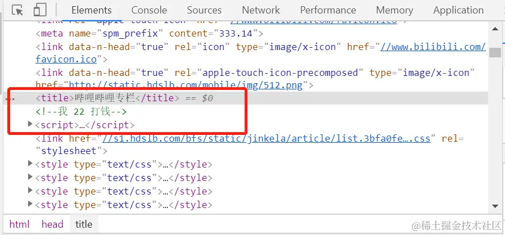
Task: Select html in the breadcrumb bar
Action: pos(19,224)
